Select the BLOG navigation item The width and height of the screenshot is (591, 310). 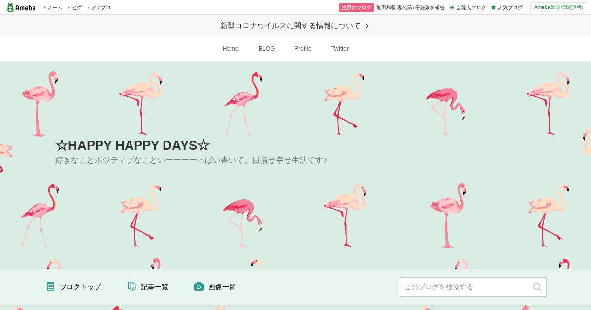(266, 49)
